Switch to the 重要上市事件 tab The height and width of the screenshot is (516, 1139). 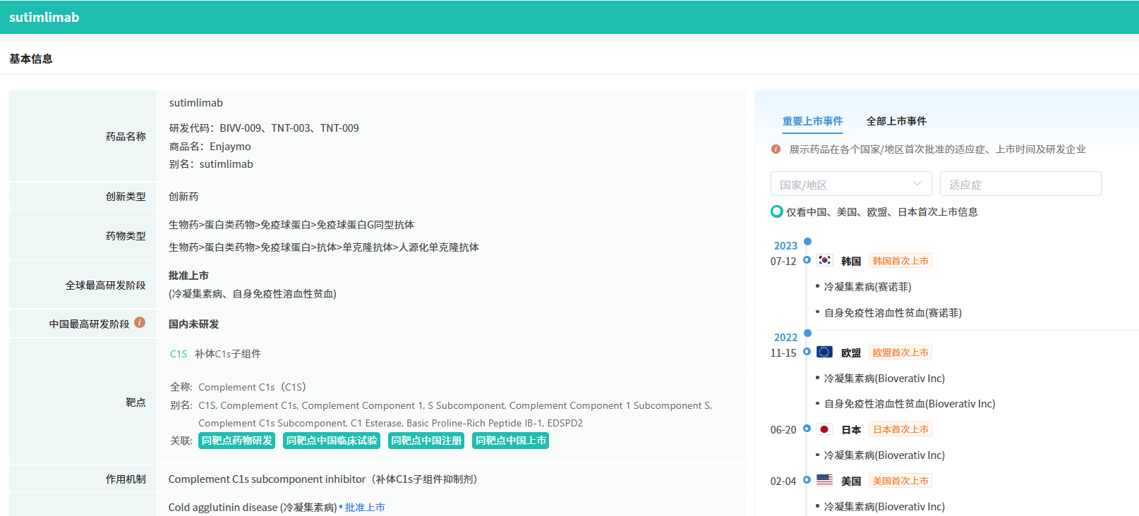pyautogui.click(x=812, y=121)
